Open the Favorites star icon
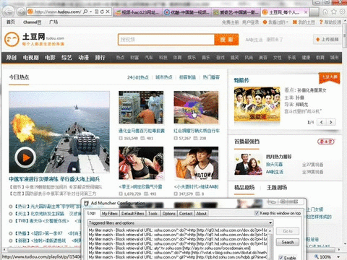The width and height of the screenshot is (347, 260). tap(334, 12)
